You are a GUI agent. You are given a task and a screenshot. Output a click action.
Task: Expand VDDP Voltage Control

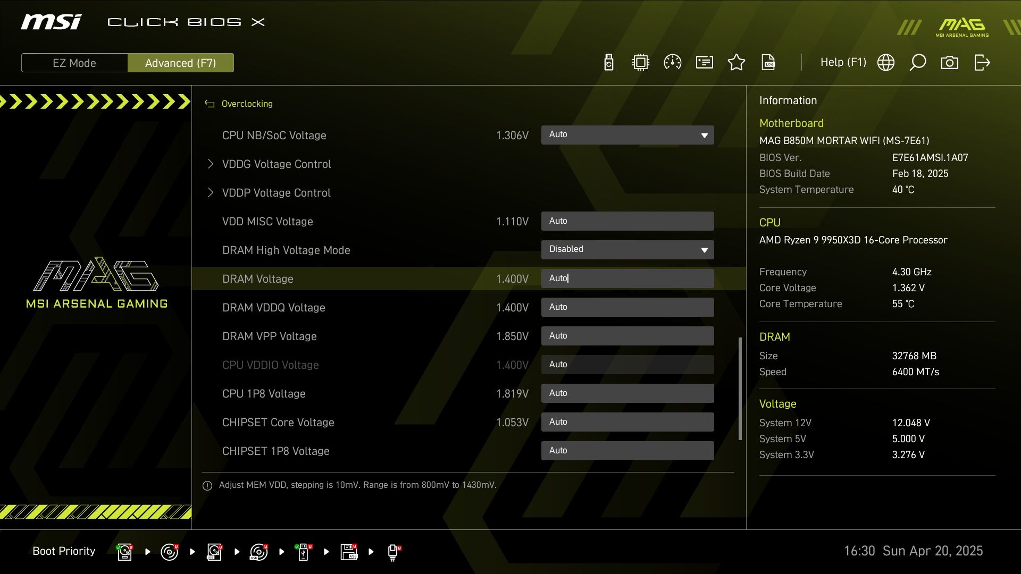(x=276, y=193)
